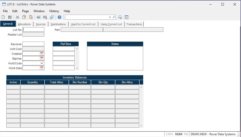241x137 pixels.
Task: Click the Insert row toolbar icon
Action: [39, 17]
